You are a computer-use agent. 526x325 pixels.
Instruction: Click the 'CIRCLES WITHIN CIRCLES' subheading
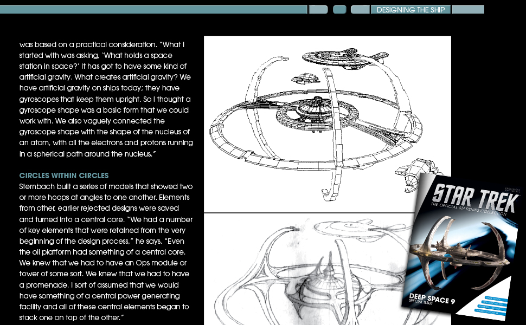[x=64, y=175]
